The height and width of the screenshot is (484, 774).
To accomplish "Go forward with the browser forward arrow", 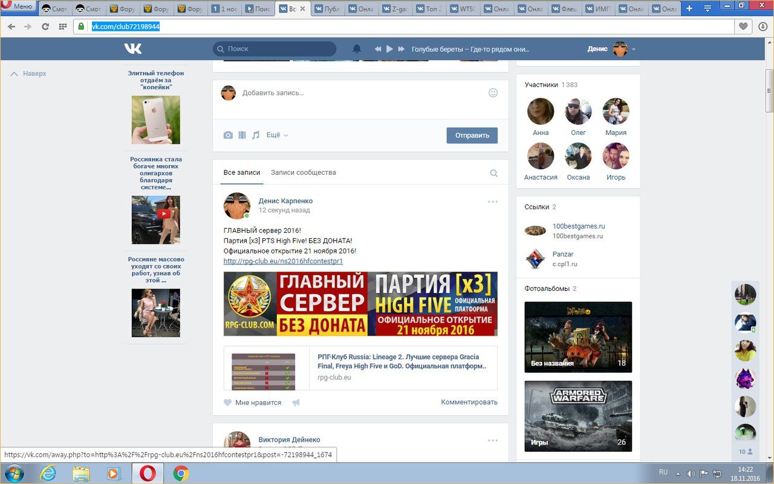I will click(x=28, y=27).
